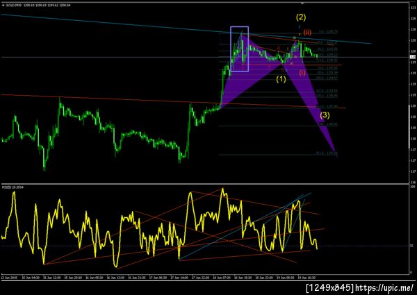Screen dimensions: 417x295
Task: Select the RSI scale value 100
Action: [x=413, y=187]
